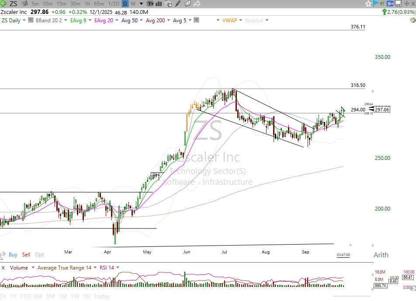Open the text size T tool
This screenshot has width=416, height=301.
pyautogui.click(x=150, y=3)
